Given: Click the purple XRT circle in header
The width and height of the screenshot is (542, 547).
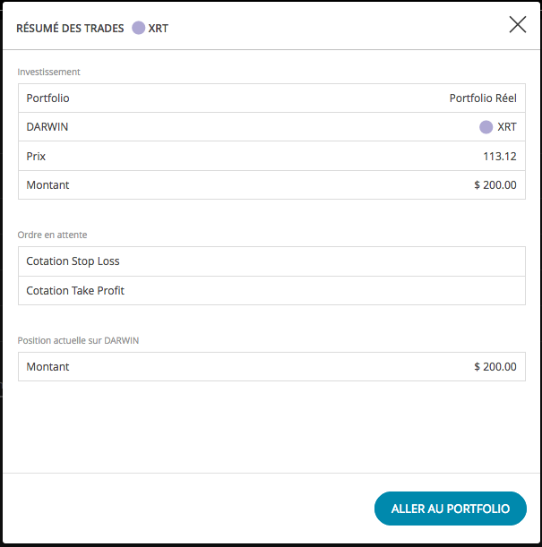Looking at the screenshot, I should pyautogui.click(x=138, y=28).
